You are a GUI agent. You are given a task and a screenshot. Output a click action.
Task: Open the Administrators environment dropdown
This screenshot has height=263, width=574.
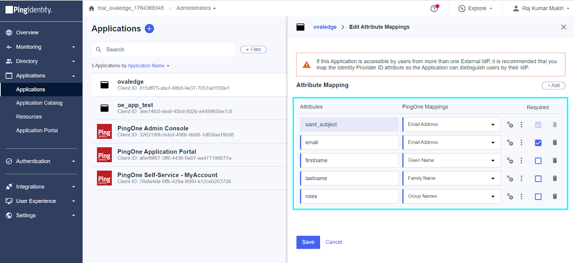click(196, 8)
